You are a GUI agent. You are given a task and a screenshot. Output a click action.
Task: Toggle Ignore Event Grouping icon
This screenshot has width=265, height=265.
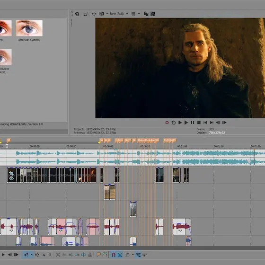pos(144,255)
